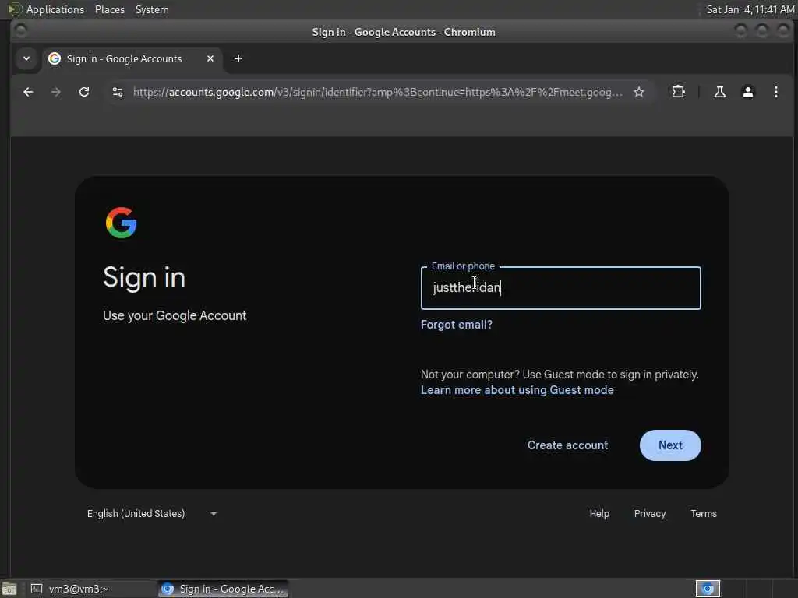Select the Sign in - Google Accounts tab
This screenshot has width=798, height=598.
tap(132, 58)
